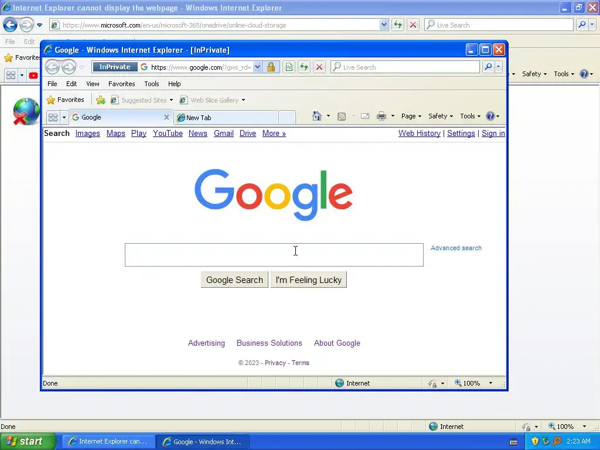
Task: Go forward in the InPrivate Google window
Action: tap(69, 67)
